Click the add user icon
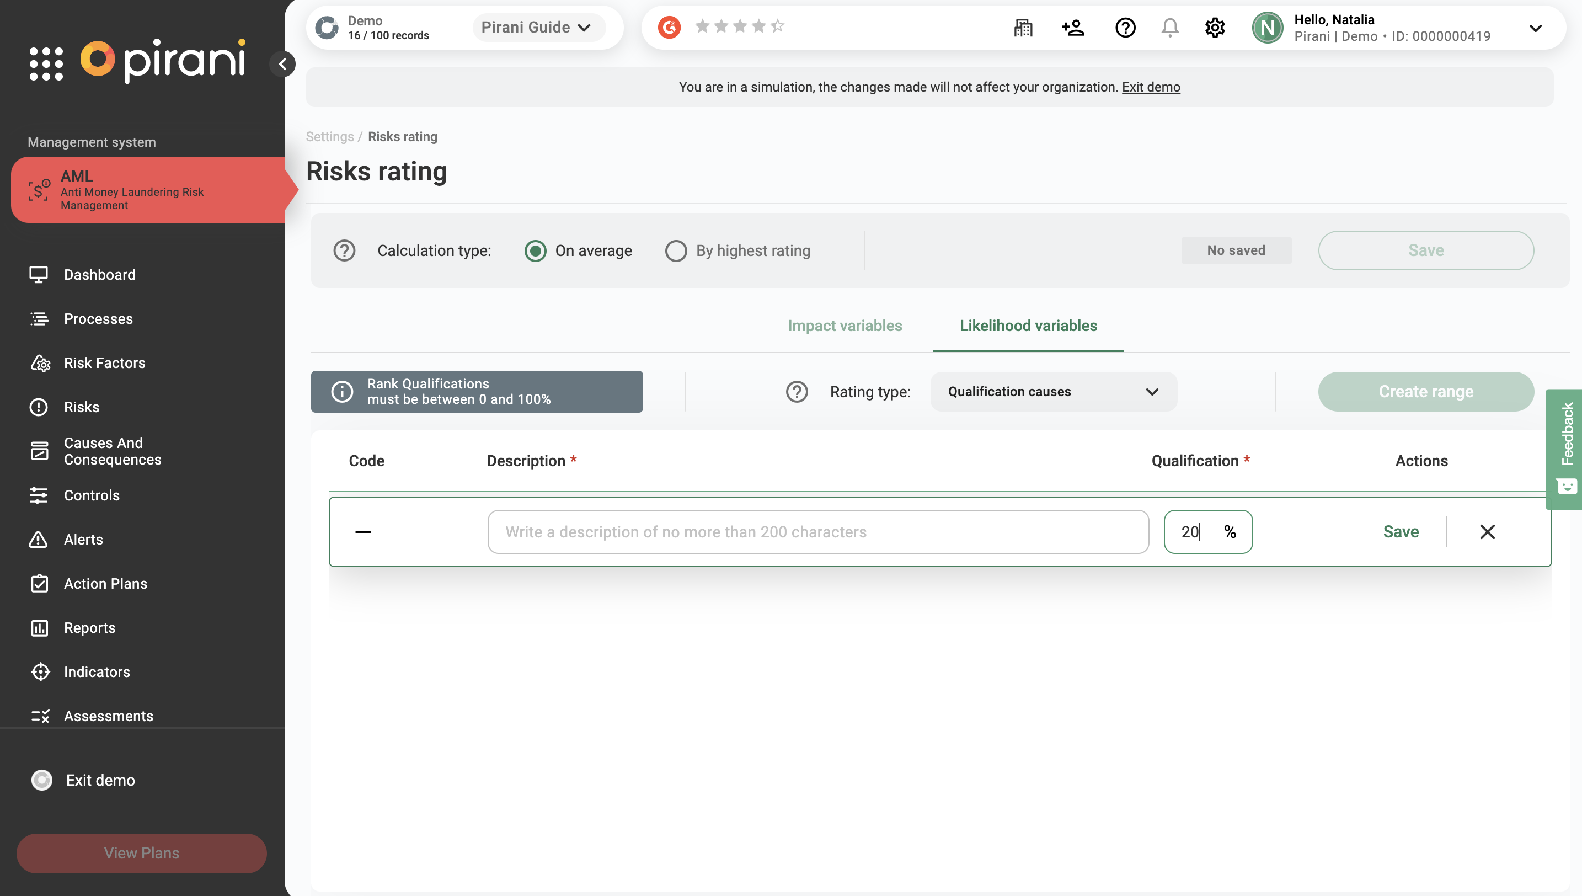This screenshot has height=896, width=1582. pyautogui.click(x=1073, y=28)
